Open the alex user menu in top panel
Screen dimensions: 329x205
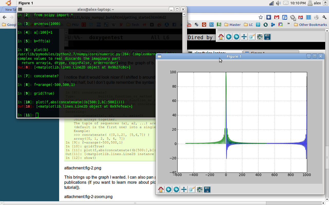click(314, 3)
